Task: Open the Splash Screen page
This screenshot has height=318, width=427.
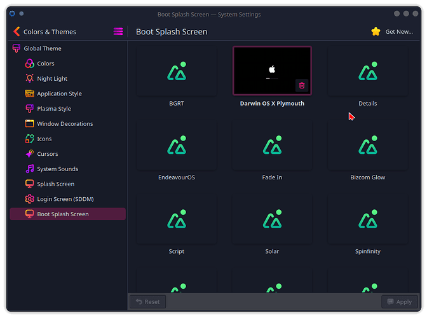Action: pos(67,184)
